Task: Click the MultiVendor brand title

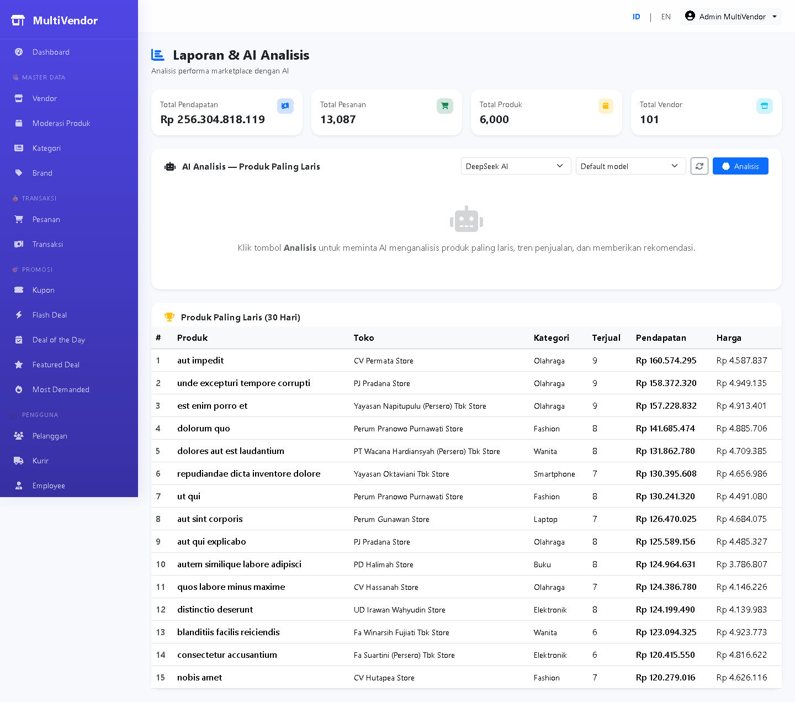Action: [x=65, y=20]
